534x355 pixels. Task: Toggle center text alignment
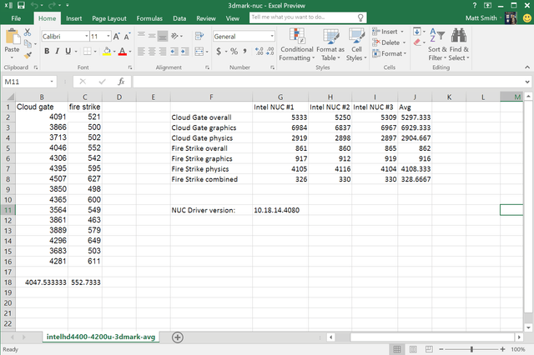(152, 52)
